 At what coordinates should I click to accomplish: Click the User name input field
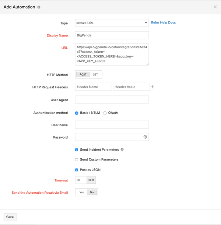[x=112, y=125]
